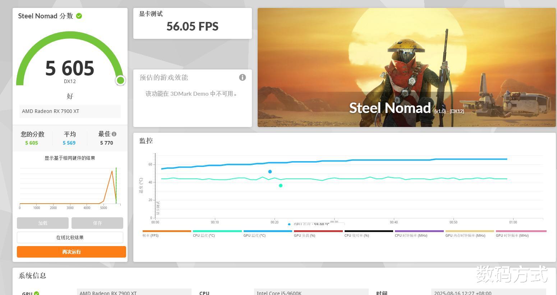Enable the CPU 时钟频率 (MHz) series
557x295 pixels.
(419, 233)
